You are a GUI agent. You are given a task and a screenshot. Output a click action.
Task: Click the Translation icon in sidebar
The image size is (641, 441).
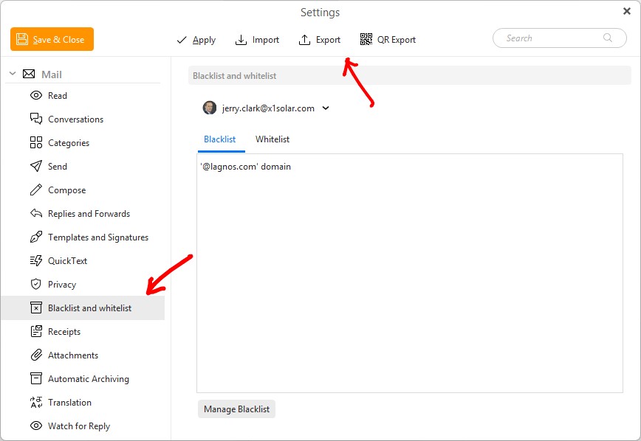click(x=35, y=403)
